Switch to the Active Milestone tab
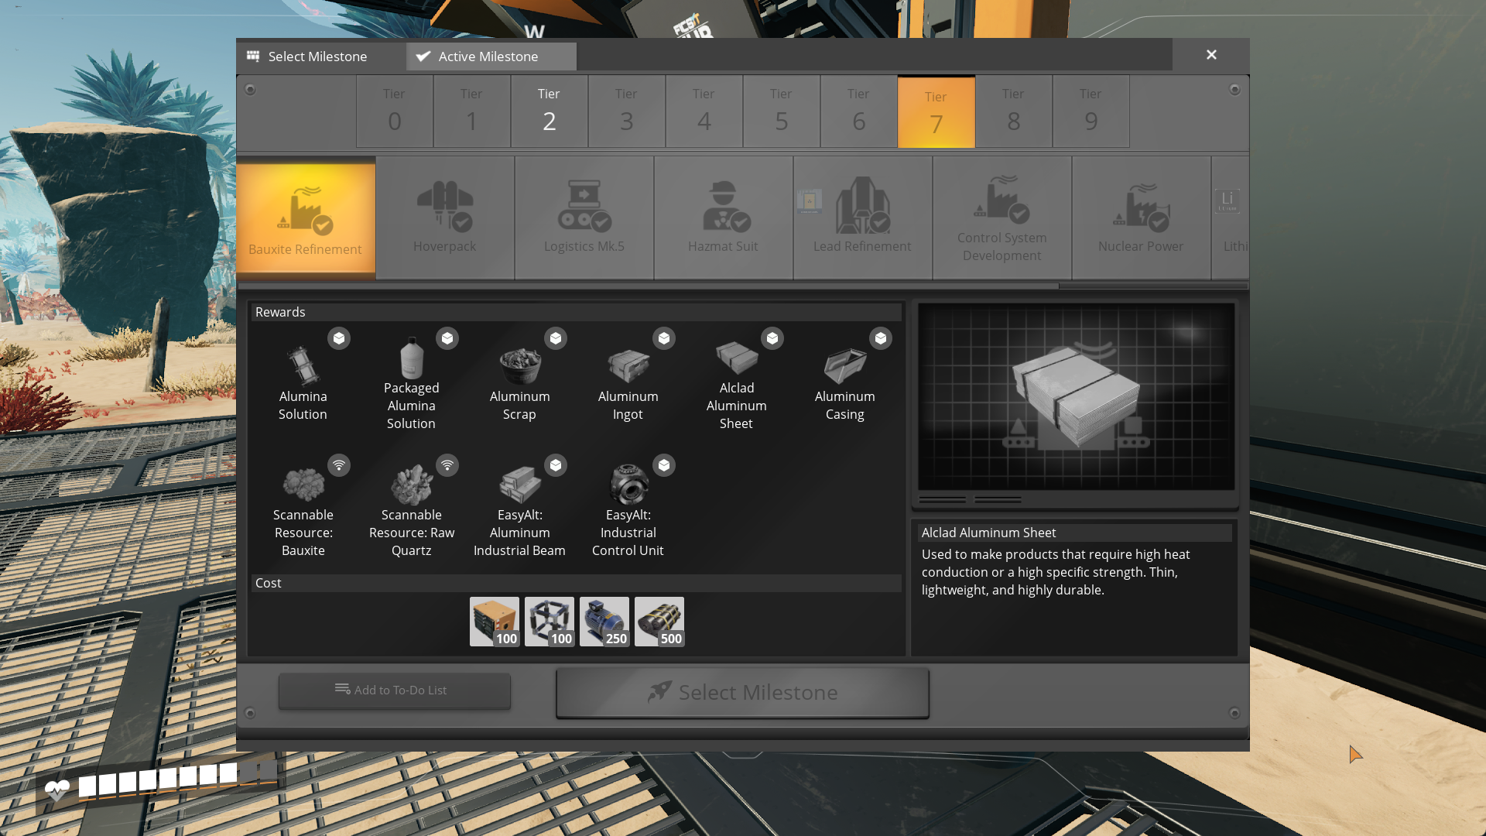Image resolution: width=1486 pixels, height=836 pixels. 491,57
